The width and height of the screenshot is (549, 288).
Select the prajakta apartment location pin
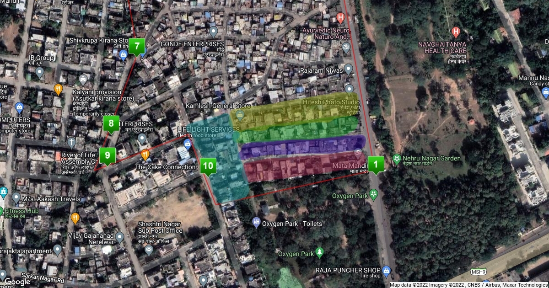(57, 250)
